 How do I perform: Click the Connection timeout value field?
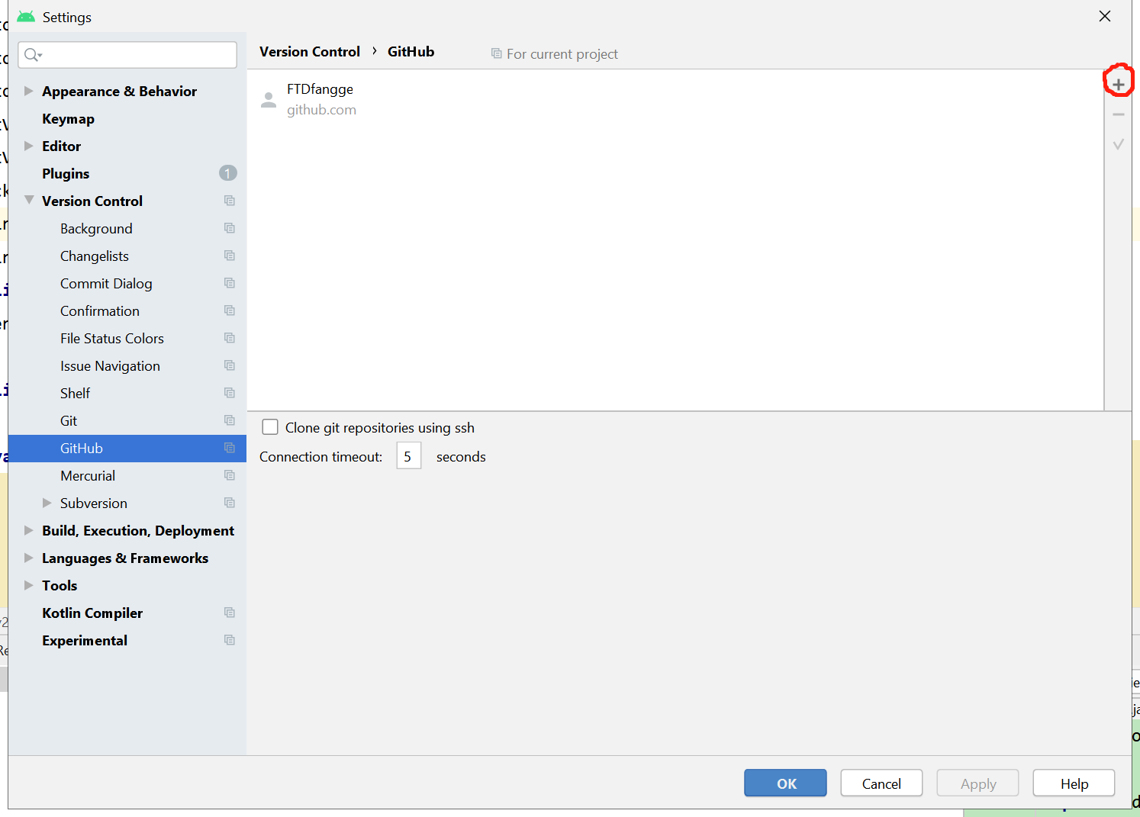(x=409, y=456)
